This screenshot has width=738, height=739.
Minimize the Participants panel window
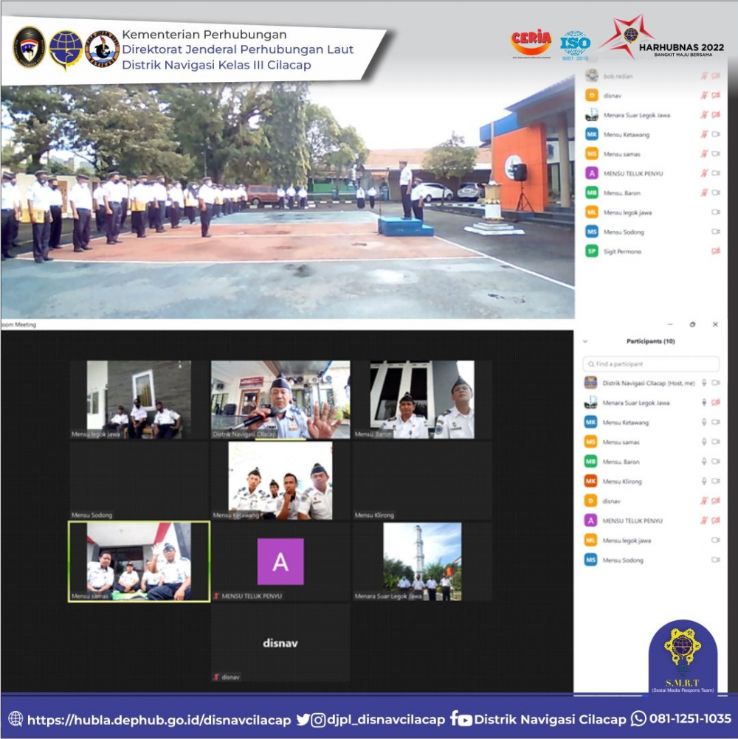[x=670, y=325]
